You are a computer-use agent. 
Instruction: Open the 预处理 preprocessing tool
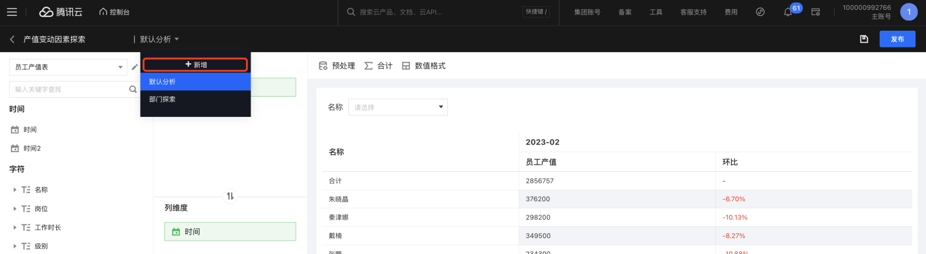[337, 66]
